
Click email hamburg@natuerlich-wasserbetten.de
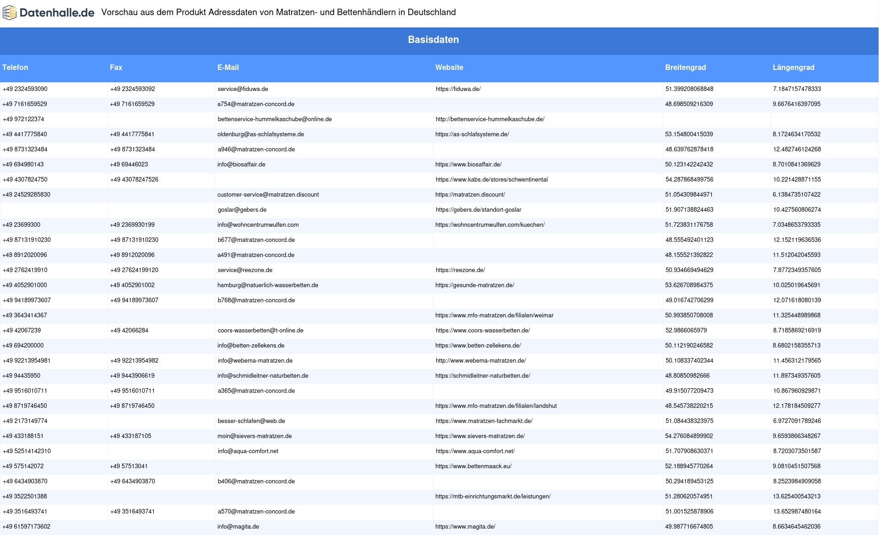[x=268, y=285]
